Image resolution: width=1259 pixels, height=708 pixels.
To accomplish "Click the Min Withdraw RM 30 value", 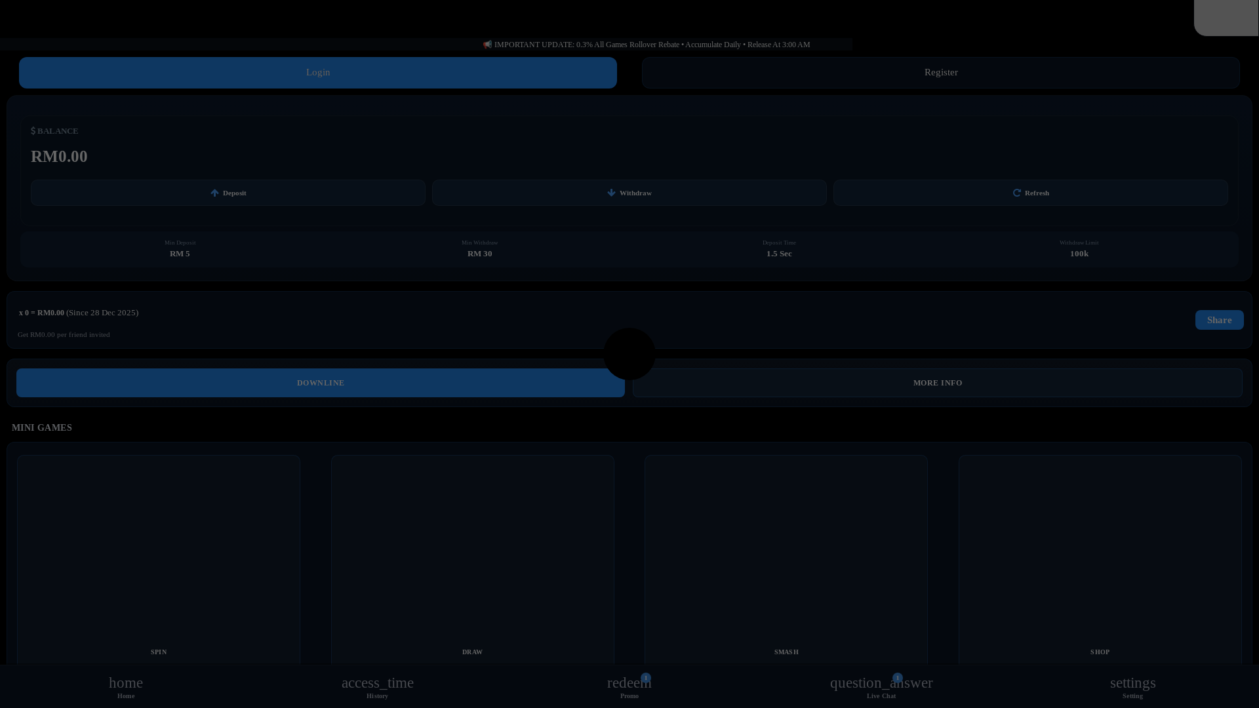I will 479,254.
